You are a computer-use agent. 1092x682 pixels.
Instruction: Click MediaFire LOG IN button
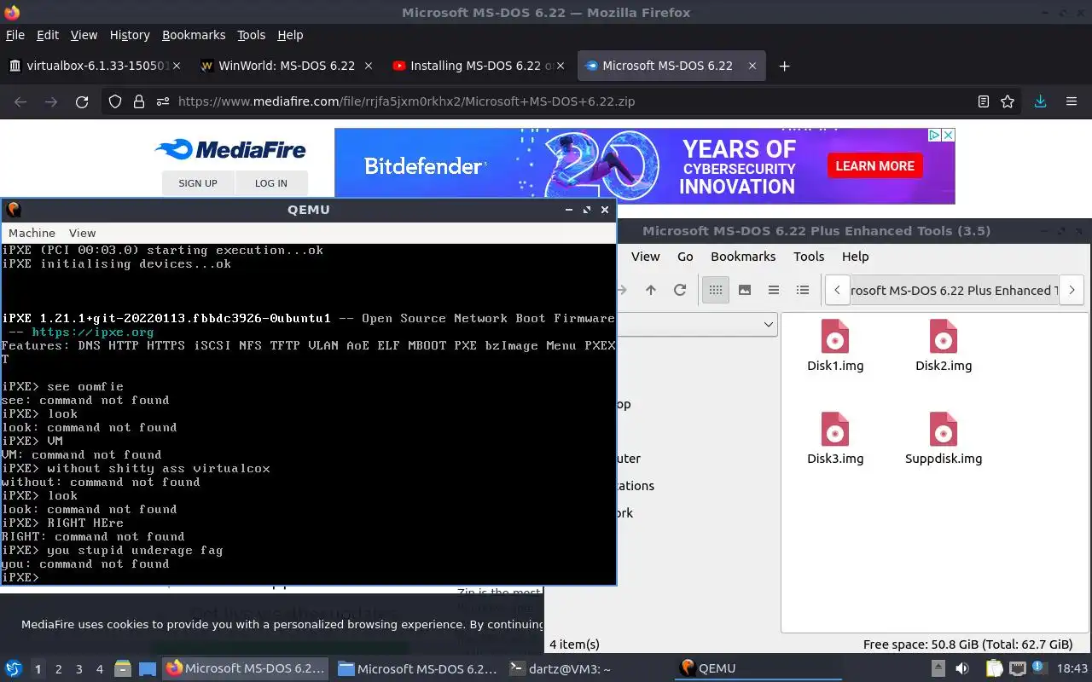[271, 183]
